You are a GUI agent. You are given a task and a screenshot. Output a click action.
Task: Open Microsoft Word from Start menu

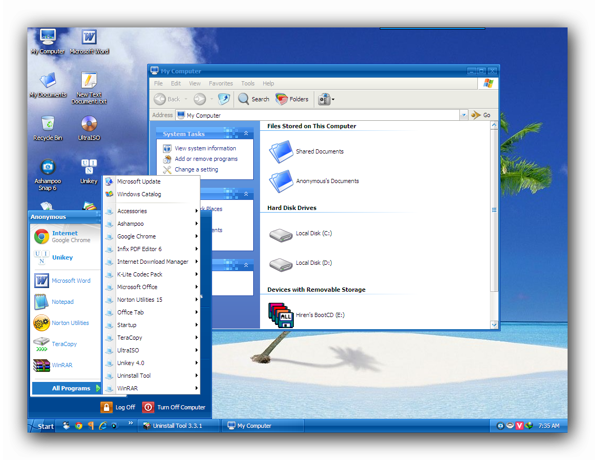65,281
